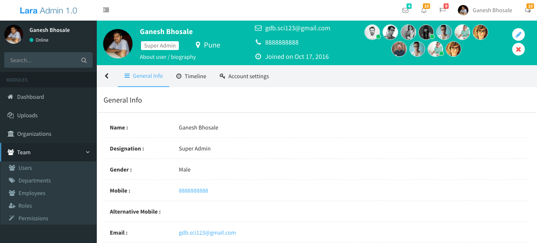Select Permissions under Team

(x=33, y=218)
